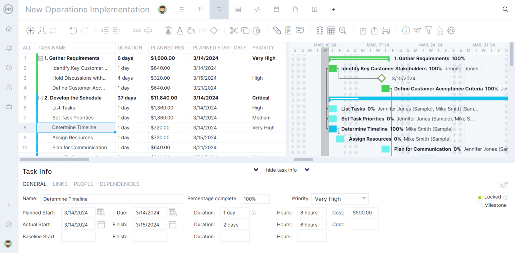Enable the Milestone checkbox

tap(479, 205)
